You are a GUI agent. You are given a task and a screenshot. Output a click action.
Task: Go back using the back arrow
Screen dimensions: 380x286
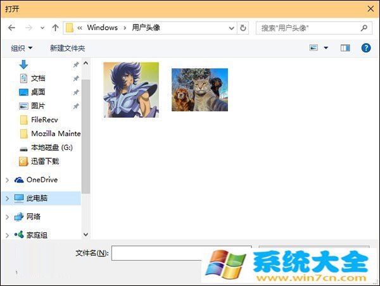(11, 28)
